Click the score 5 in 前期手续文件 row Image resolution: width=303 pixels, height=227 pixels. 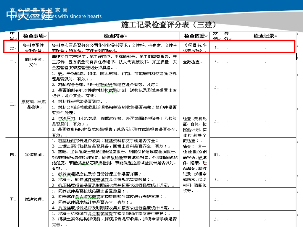[x=215, y=62]
